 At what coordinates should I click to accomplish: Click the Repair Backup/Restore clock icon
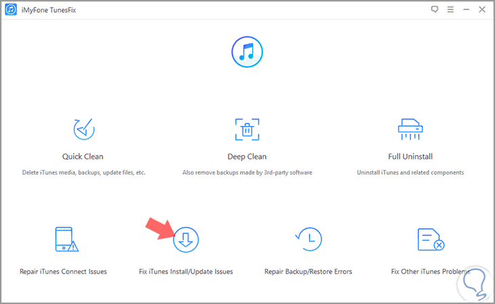pos(309,239)
